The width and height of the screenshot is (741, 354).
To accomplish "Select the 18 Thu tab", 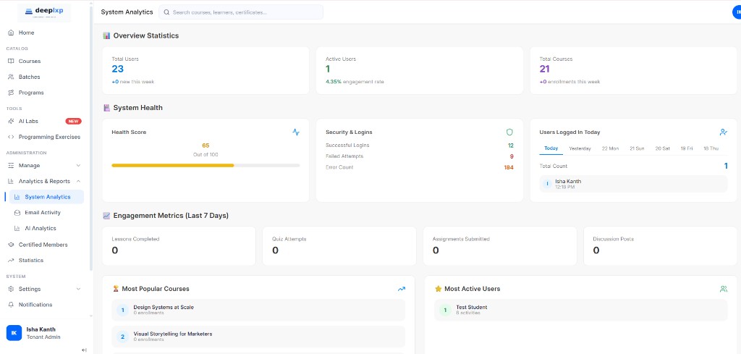I will pos(711,148).
